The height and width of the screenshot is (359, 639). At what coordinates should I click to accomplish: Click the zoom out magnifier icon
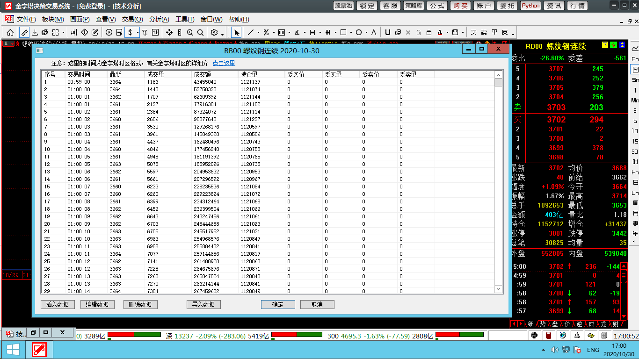200,32
